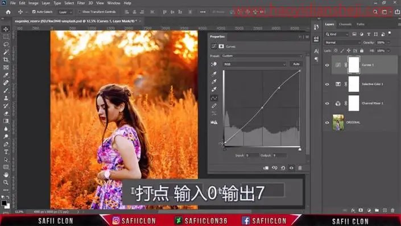Select the Clone Stamp tool
This screenshot has width=401, height=226.
point(6,98)
